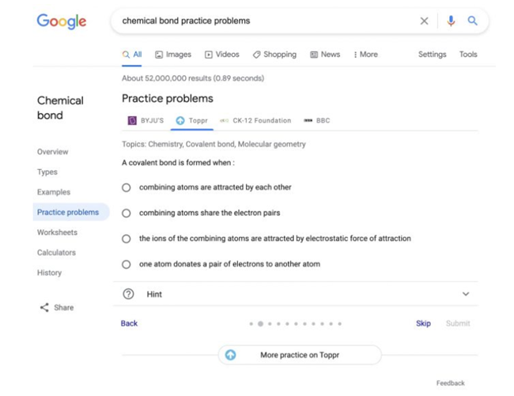Click the second question progress dot
Image resolution: width=514 pixels, height=396 pixels.
point(260,323)
